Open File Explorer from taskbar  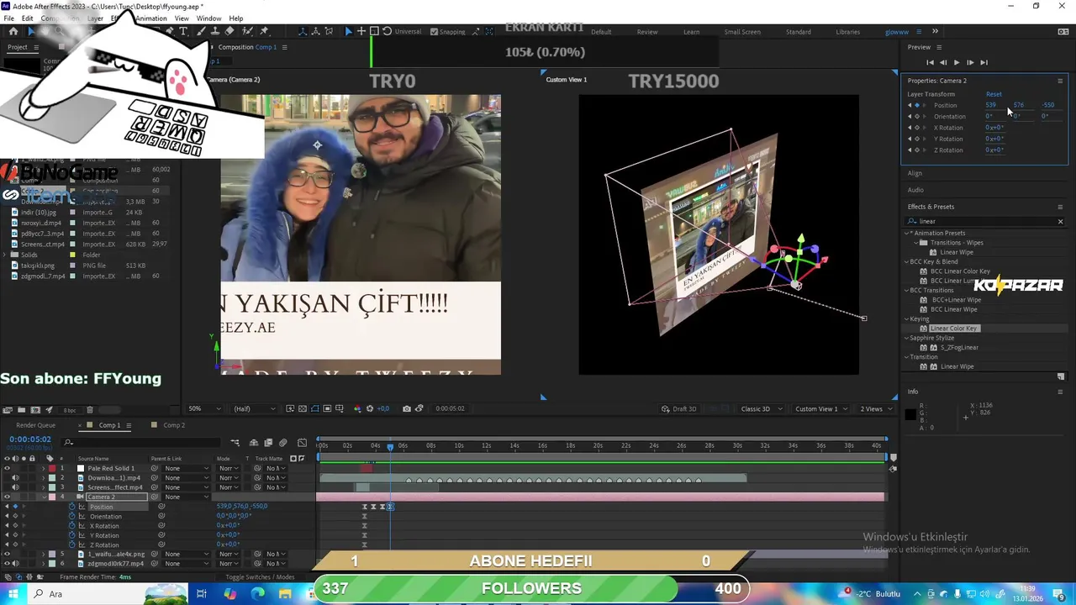[285, 594]
